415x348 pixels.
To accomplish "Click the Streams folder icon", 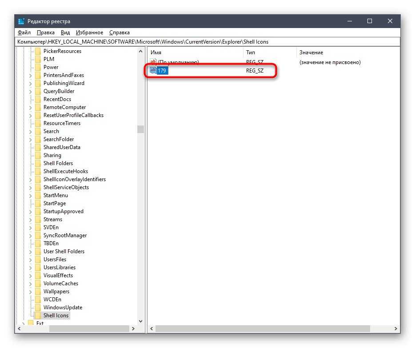I will 38,219.
